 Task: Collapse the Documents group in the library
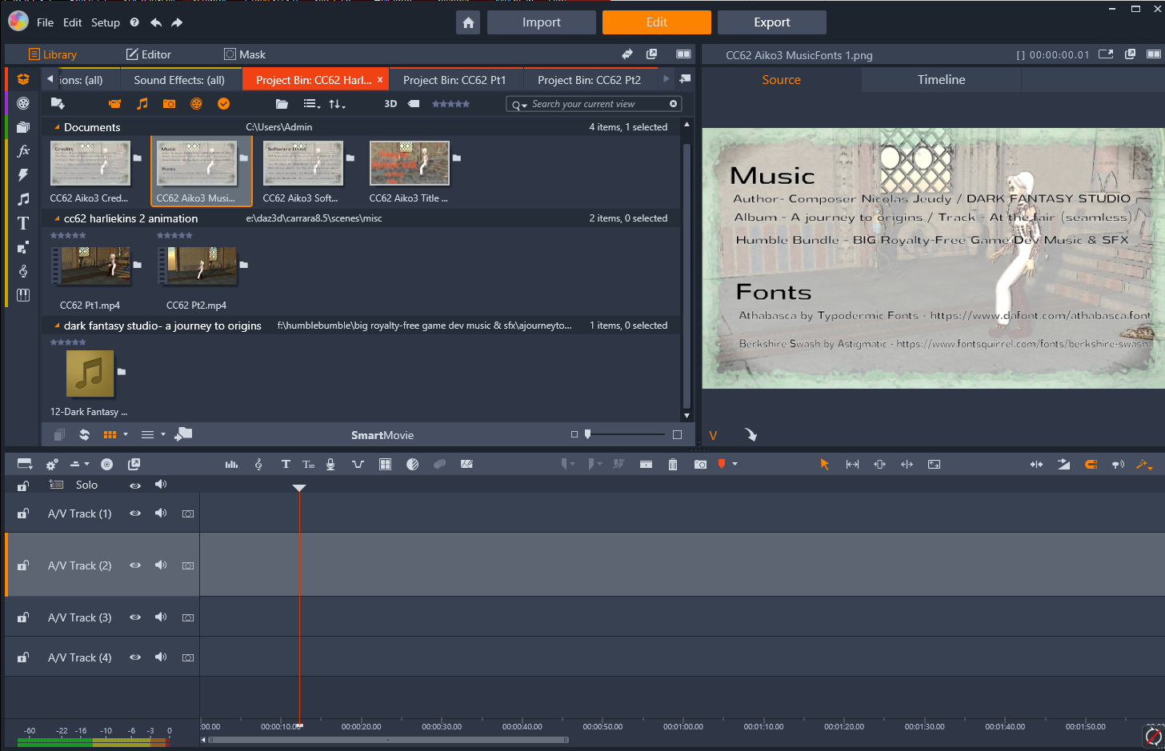(57, 127)
